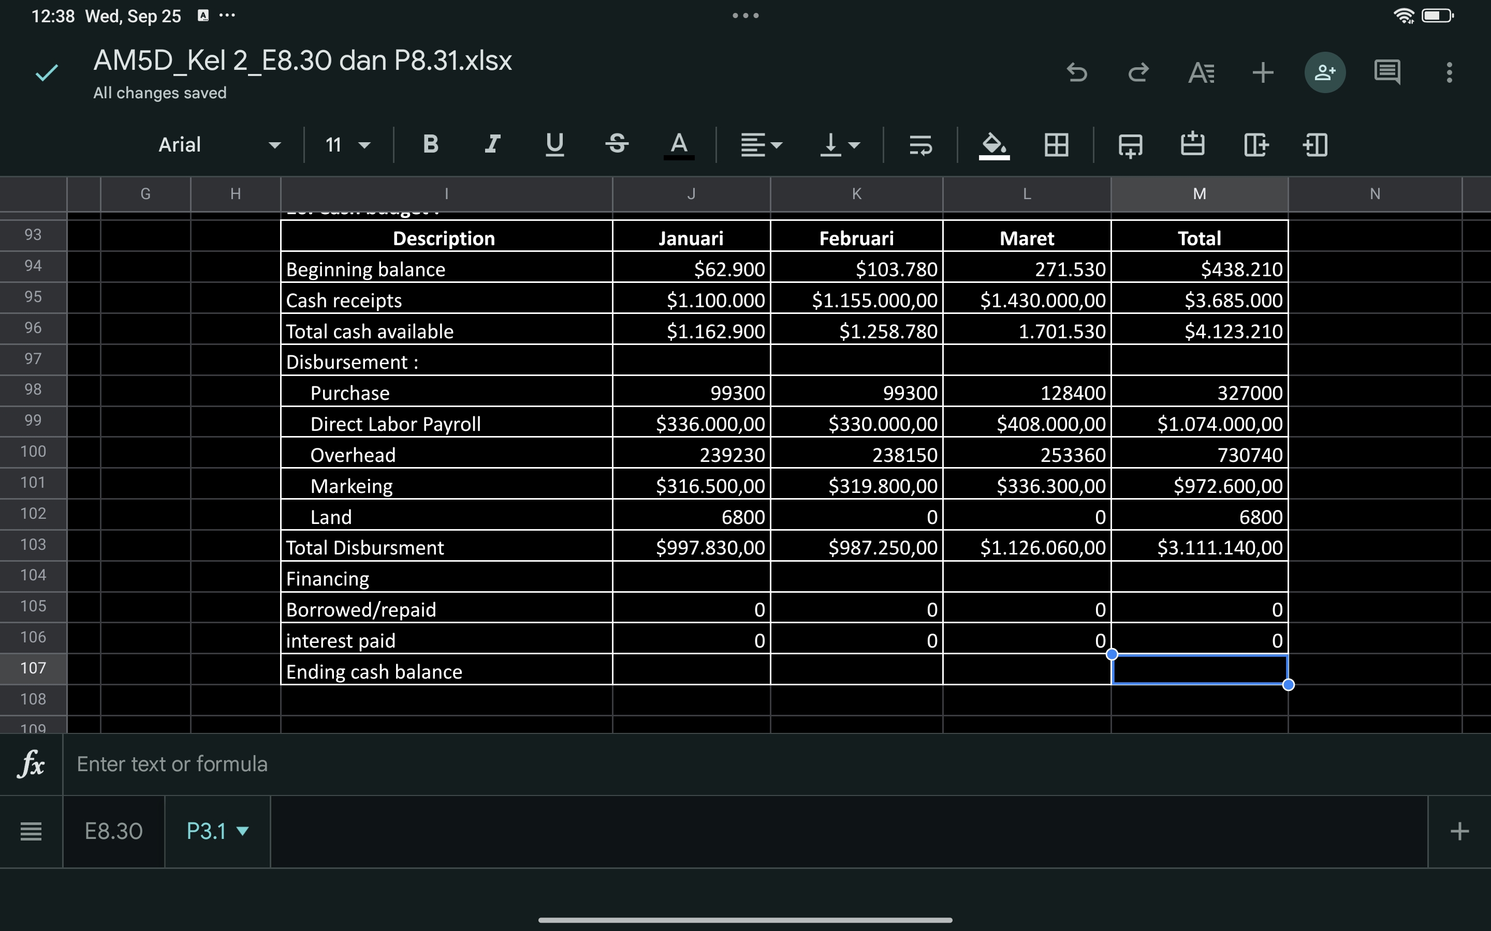Select the Januari header cell
This screenshot has width=1491, height=931.
[x=691, y=236]
